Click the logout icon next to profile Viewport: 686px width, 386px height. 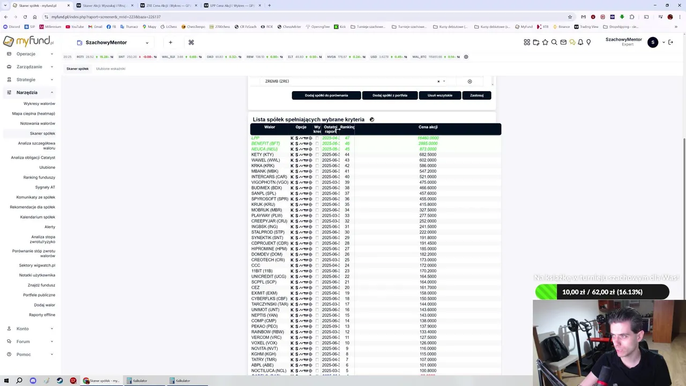[670, 42]
